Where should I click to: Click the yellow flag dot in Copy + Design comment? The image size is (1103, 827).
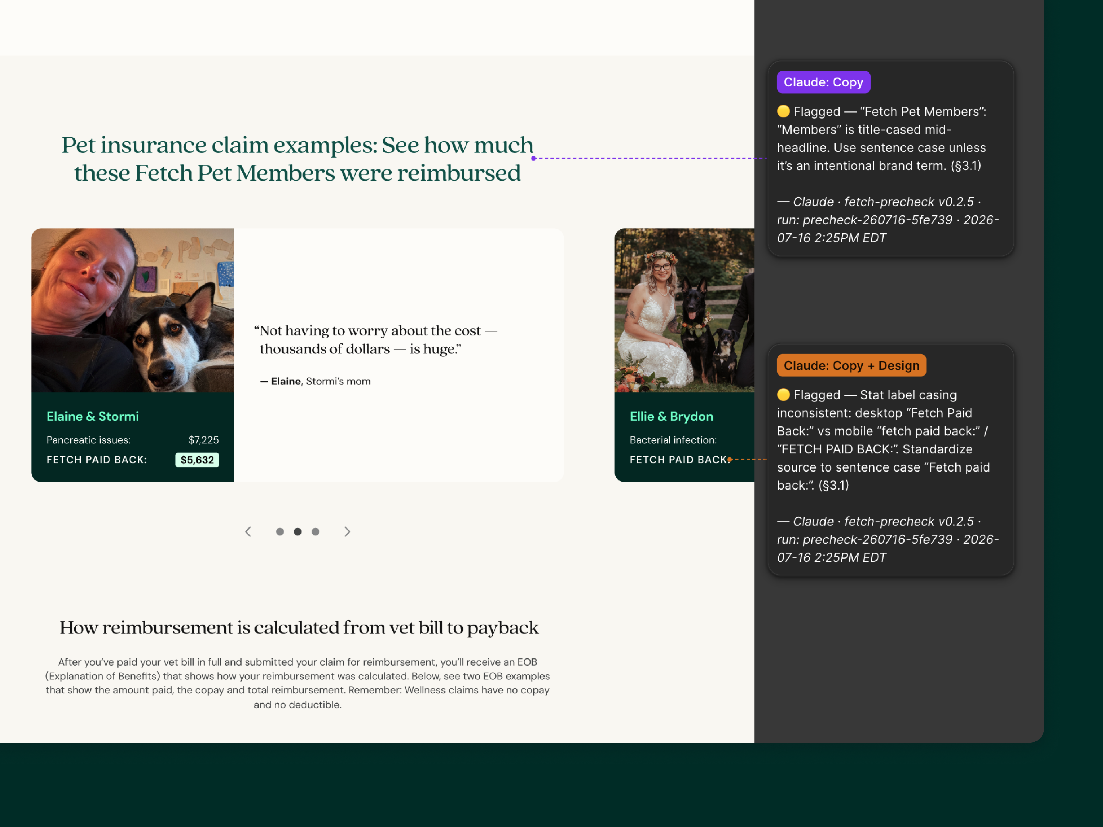click(x=783, y=395)
